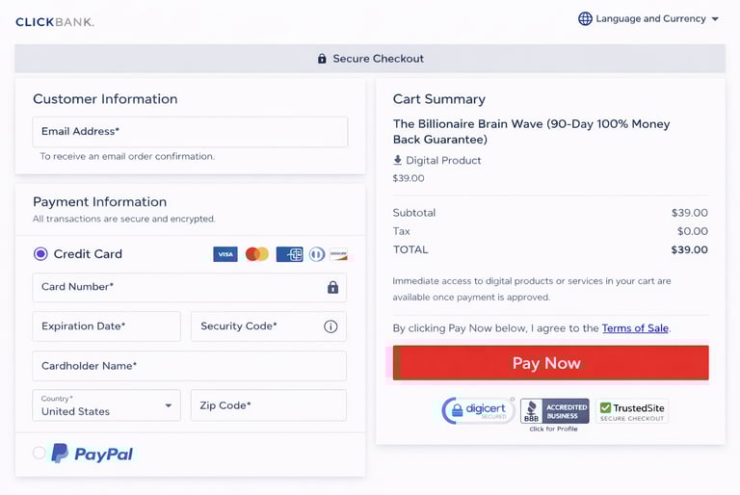This screenshot has width=740, height=495.
Task: Click the American Express card icon
Action: [289, 254]
